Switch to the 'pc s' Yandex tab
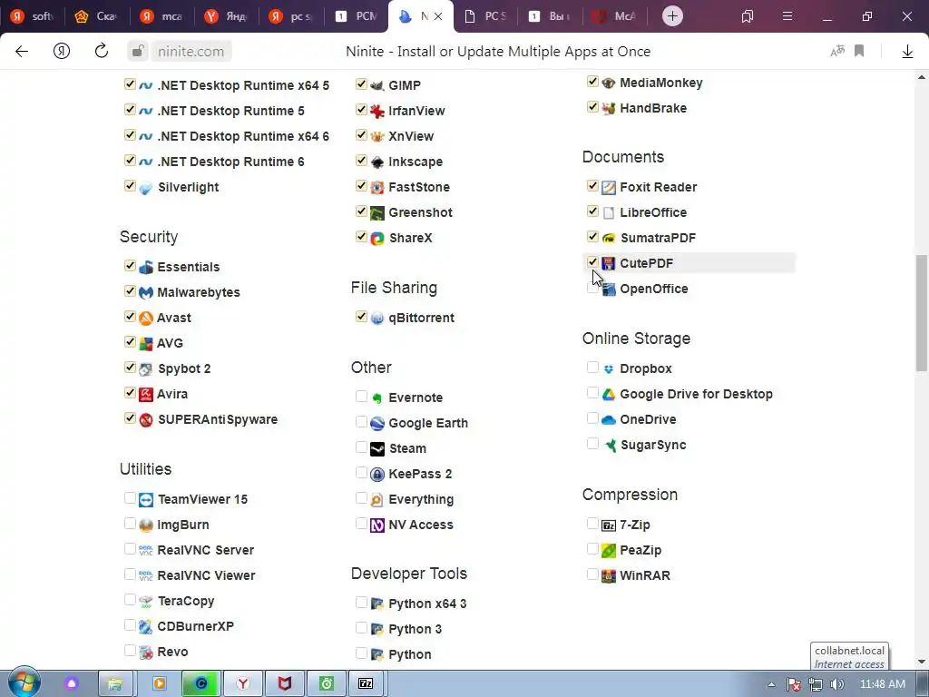This screenshot has height=697, width=929. (x=291, y=16)
